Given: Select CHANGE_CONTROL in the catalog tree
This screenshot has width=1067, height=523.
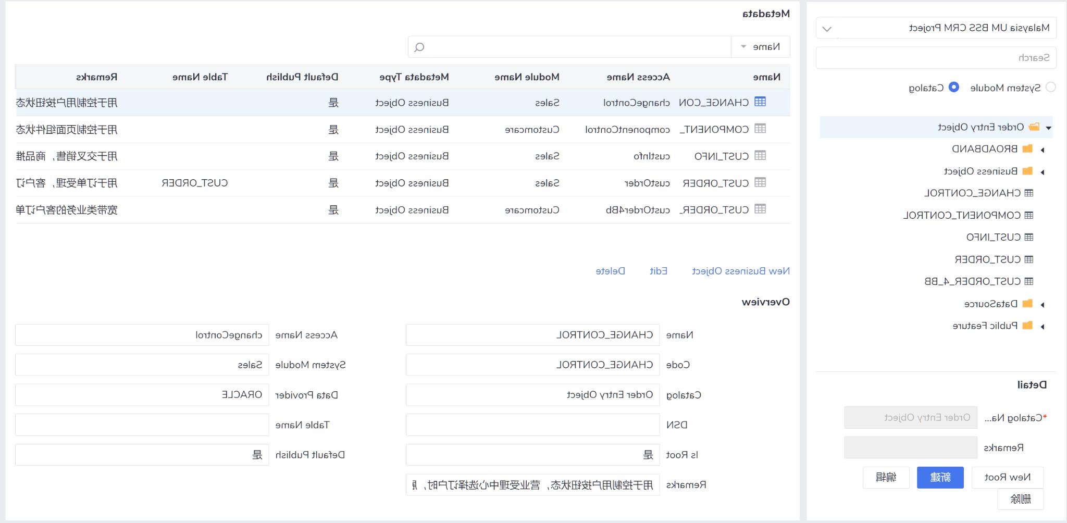Looking at the screenshot, I should pyautogui.click(x=972, y=193).
